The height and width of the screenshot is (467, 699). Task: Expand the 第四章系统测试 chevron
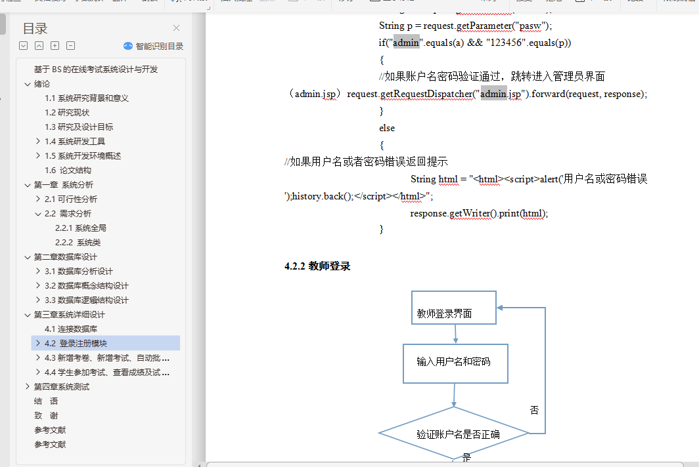[28, 386]
